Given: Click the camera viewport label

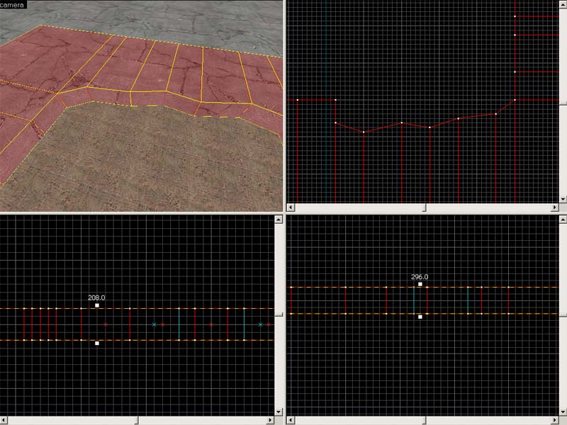Looking at the screenshot, I should 13,4.
